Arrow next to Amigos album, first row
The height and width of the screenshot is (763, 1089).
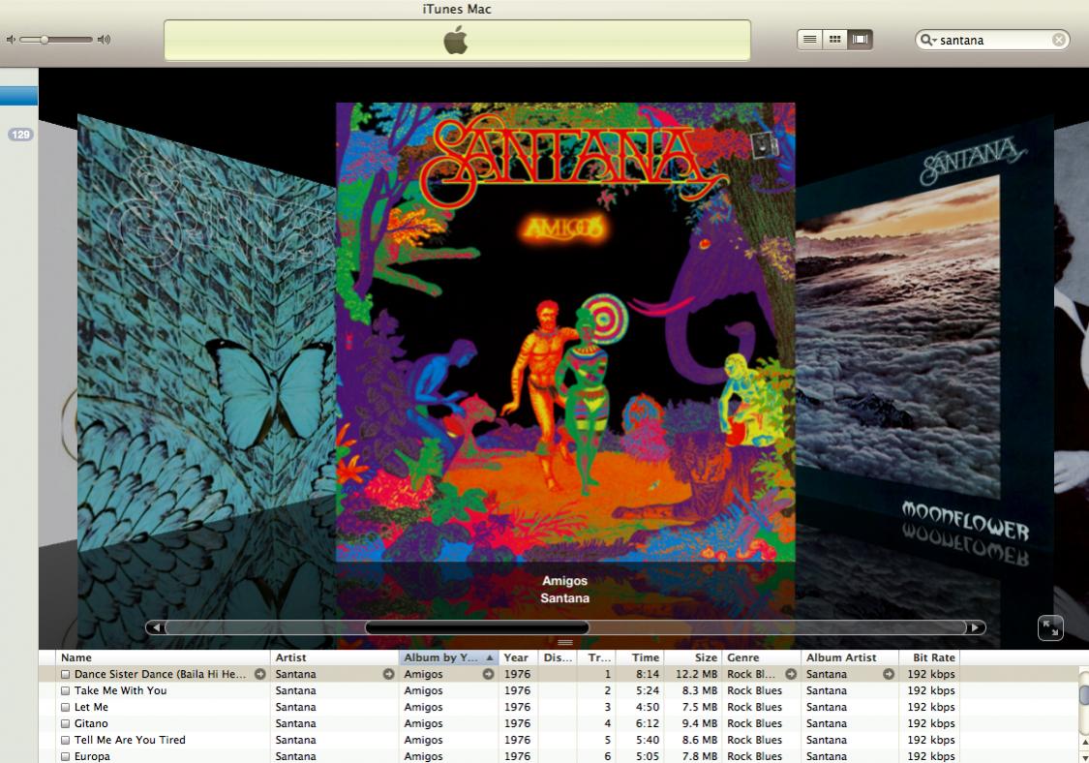488,674
